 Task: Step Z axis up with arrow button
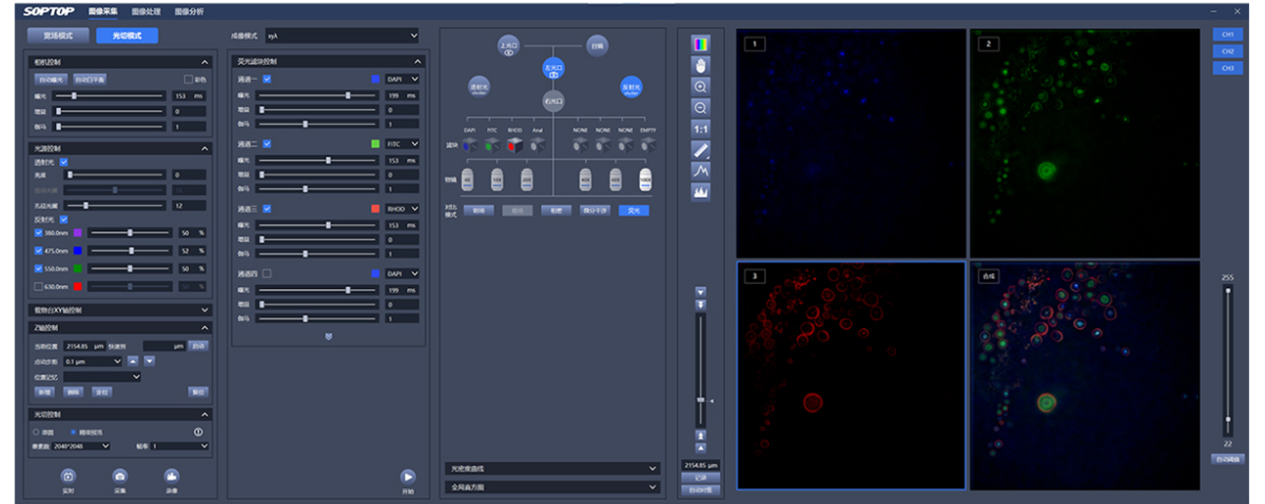point(133,361)
